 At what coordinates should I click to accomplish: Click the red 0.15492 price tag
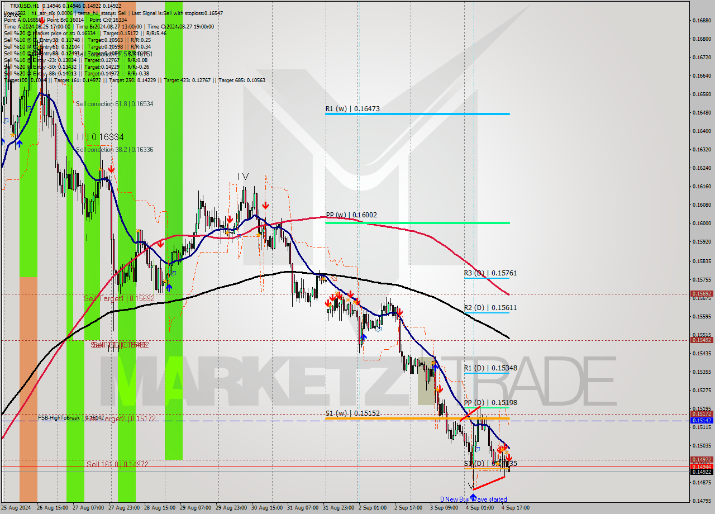(702, 340)
